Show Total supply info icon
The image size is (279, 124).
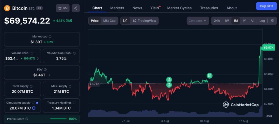click(x=31, y=86)
